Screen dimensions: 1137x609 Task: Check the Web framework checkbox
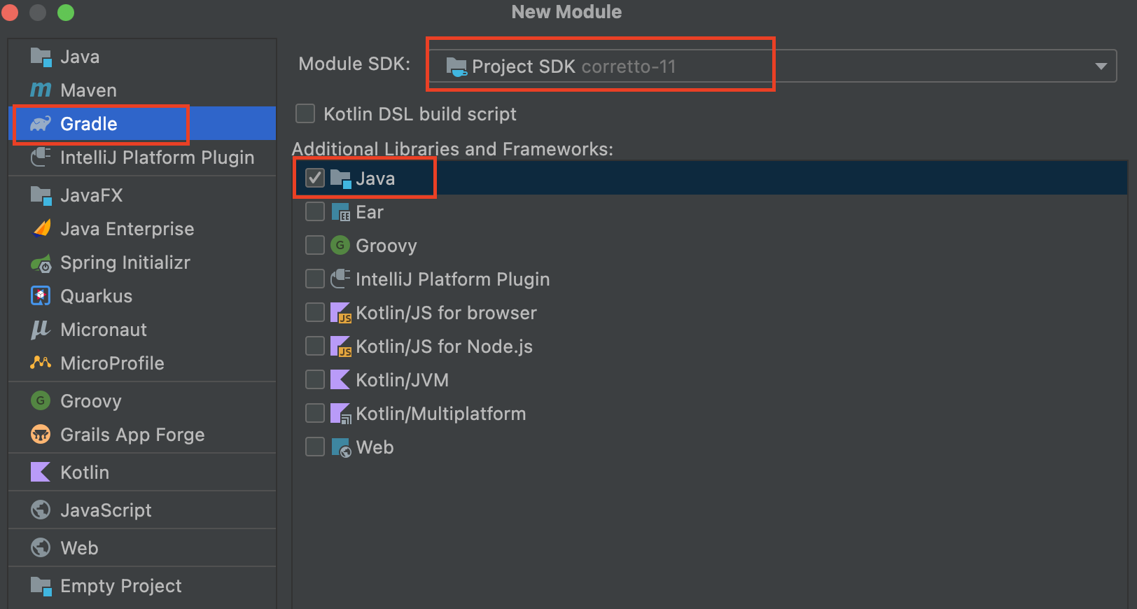tap(315, 447)
